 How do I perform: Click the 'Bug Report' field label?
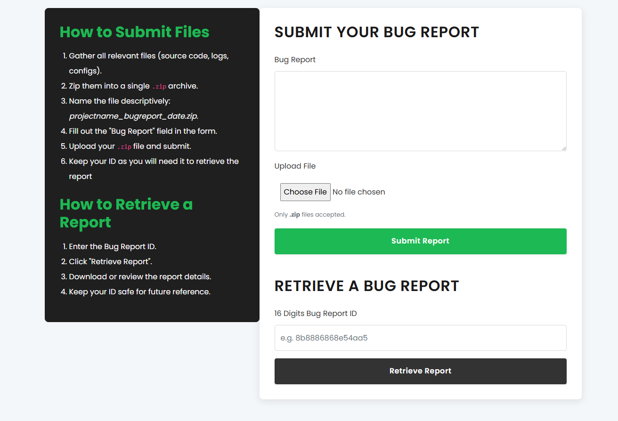coord(295,59)
